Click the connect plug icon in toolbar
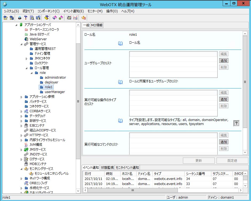251x201 pixels. click(5, 18)
